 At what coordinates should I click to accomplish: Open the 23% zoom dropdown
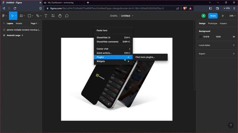(232, 16)
